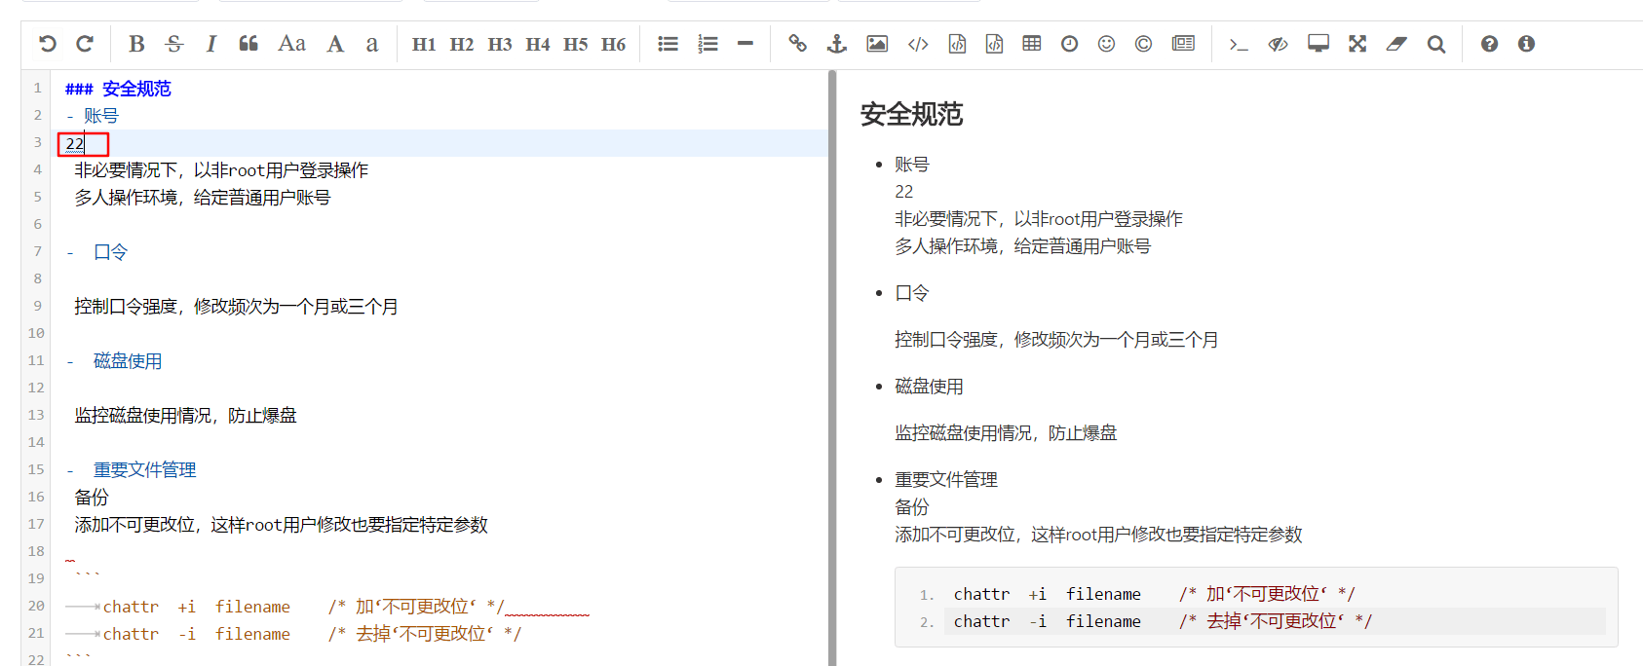Insert a page break
This screenshot has height=666, width=1643.
(x=1183, y=44)
